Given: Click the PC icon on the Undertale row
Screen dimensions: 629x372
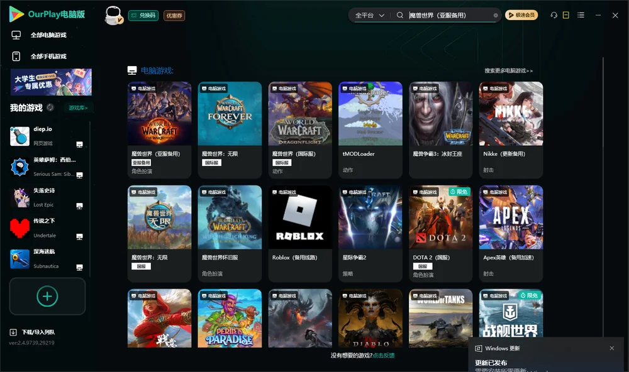Looking at the screenshot, I should (79, 236).
